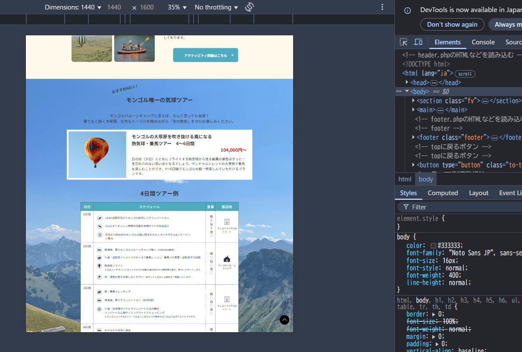Click the Don't show again button

coord(452,25)
